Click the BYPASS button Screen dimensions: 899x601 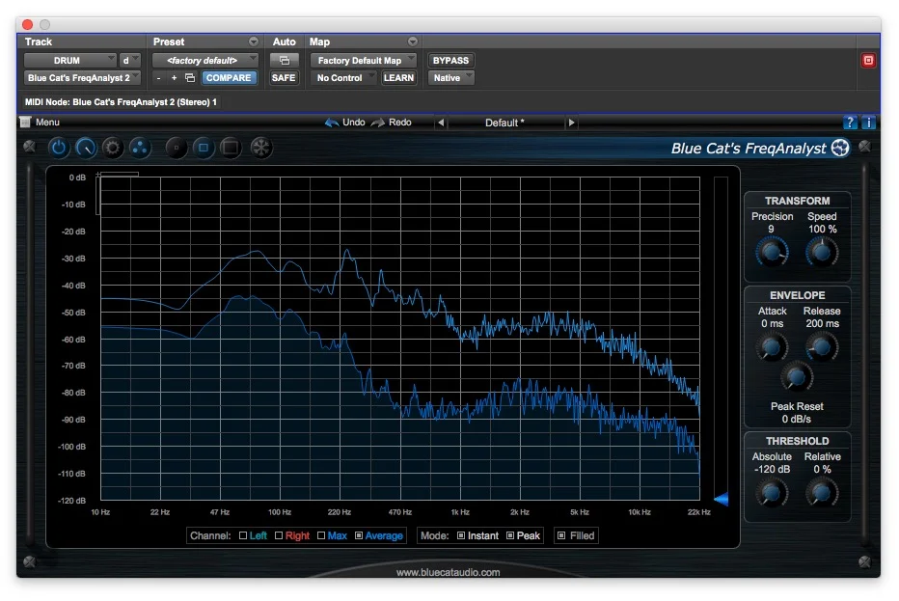450,59
